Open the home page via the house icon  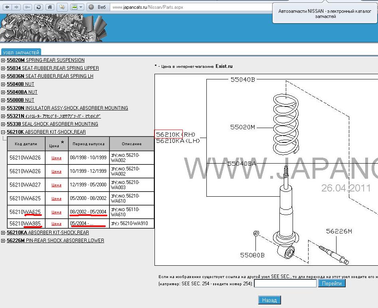tap(50, 7)
